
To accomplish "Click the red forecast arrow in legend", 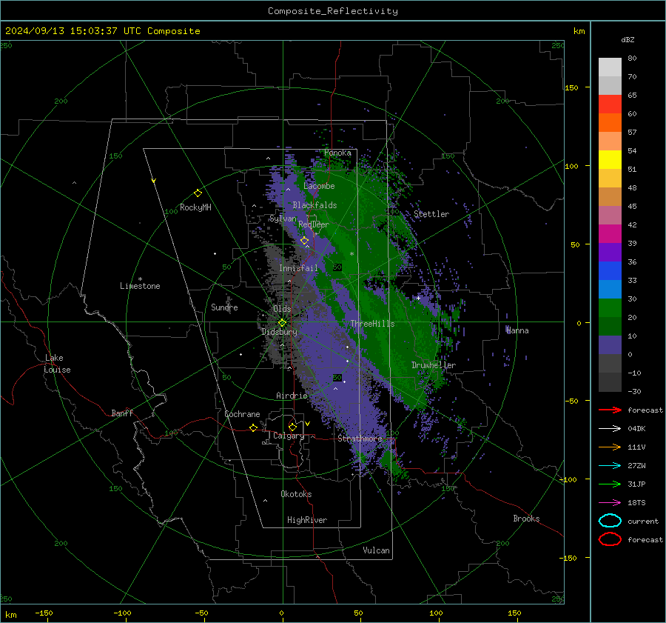I will pos(610,410).
